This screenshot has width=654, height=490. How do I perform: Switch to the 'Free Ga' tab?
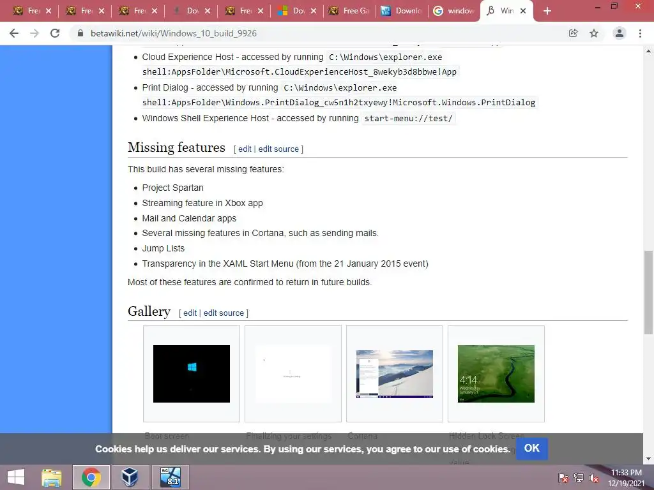point(349,11)
